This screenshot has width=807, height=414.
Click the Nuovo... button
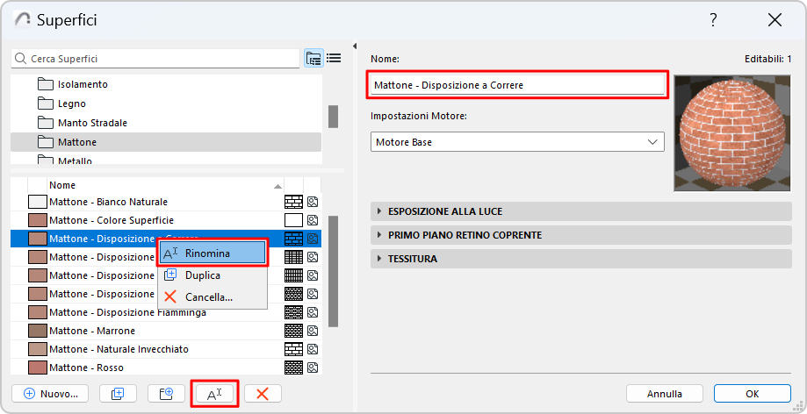51,394
